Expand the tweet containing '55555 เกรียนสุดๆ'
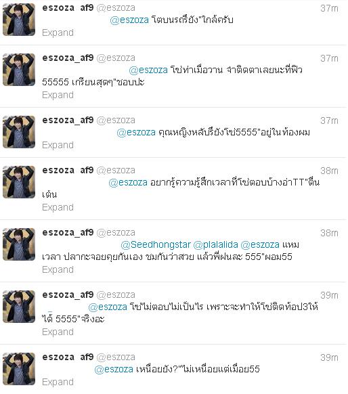The image size is (348, 394). pos(58,95)
